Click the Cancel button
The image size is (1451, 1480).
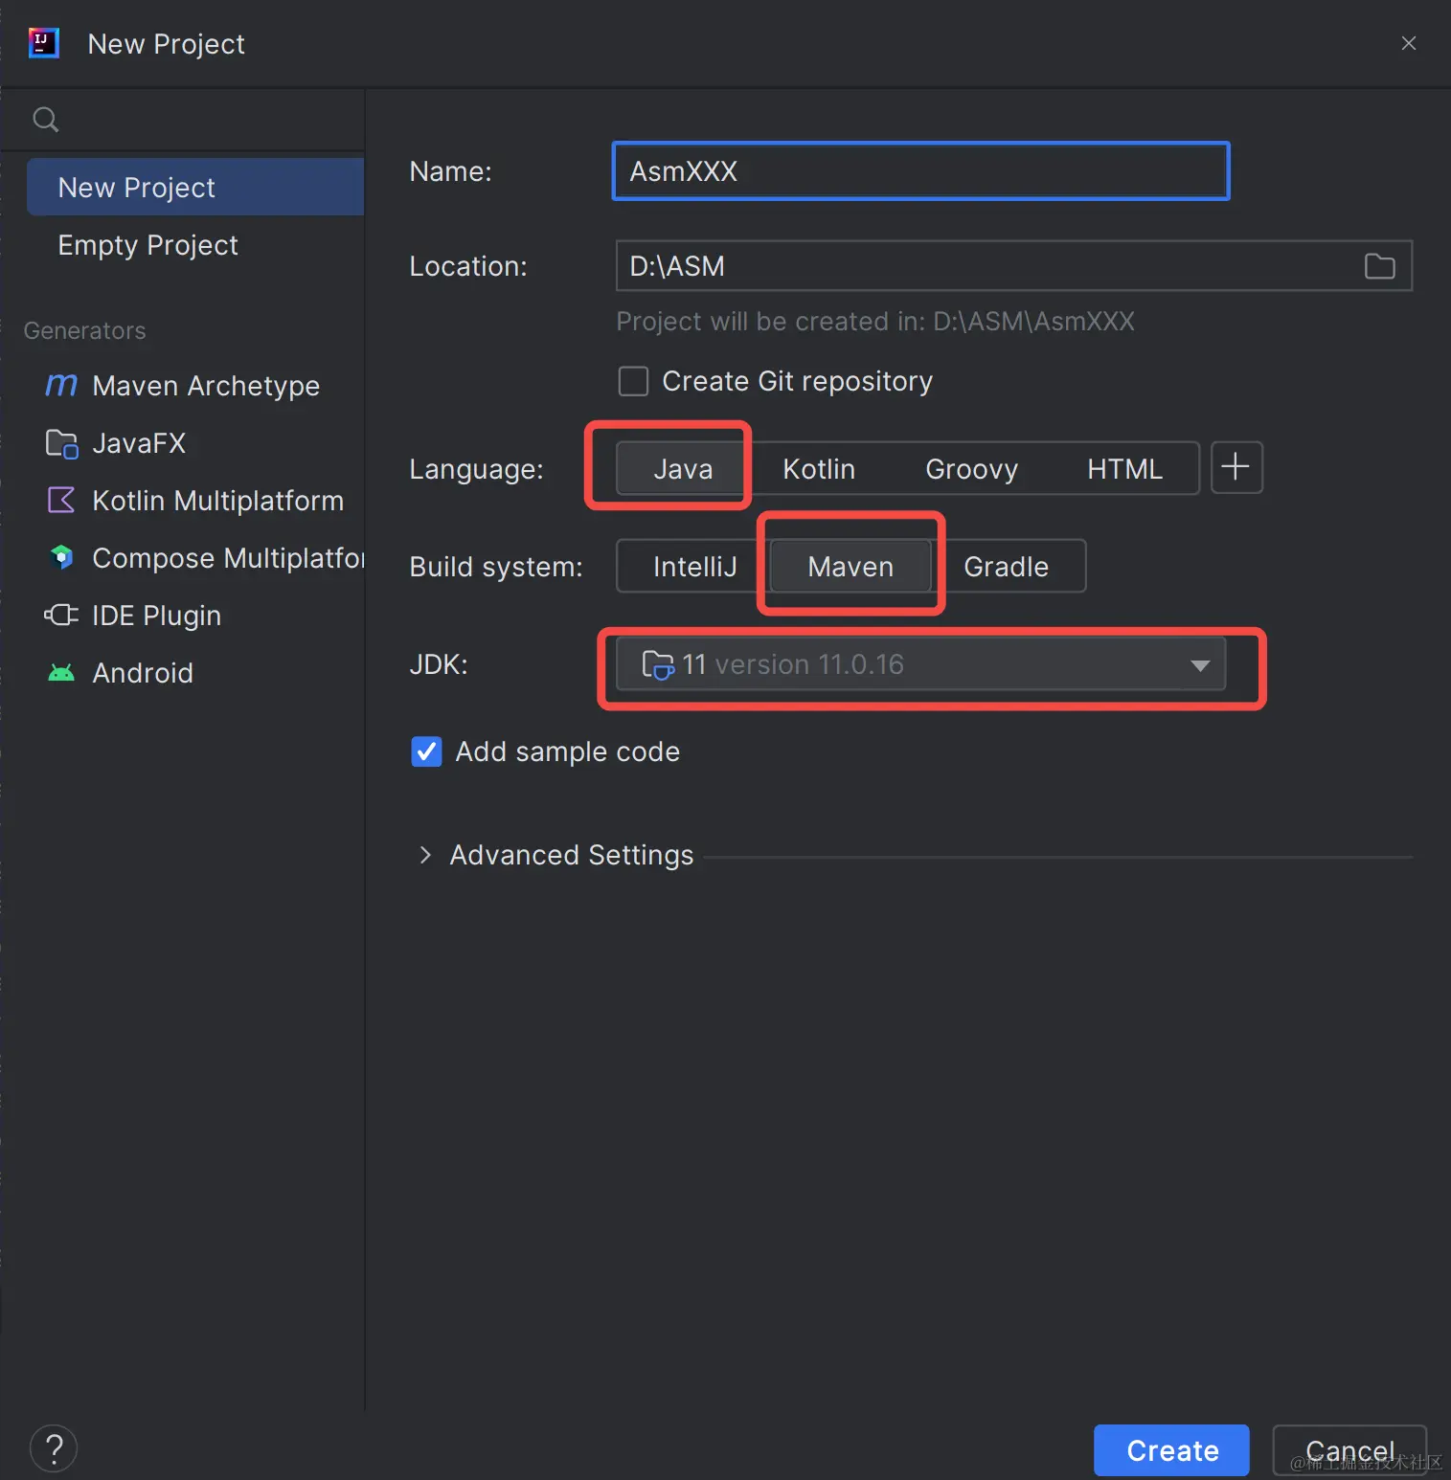[x=1349, y=1450]
